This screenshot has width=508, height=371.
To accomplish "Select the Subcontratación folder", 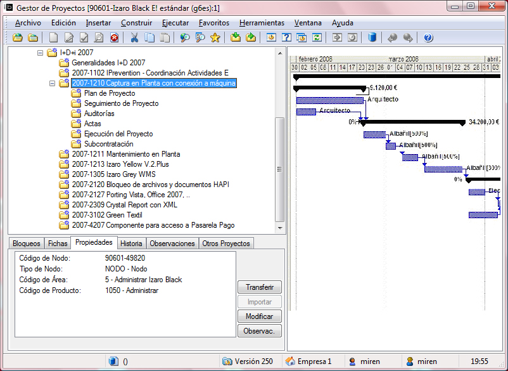I will tap(108, 144).
